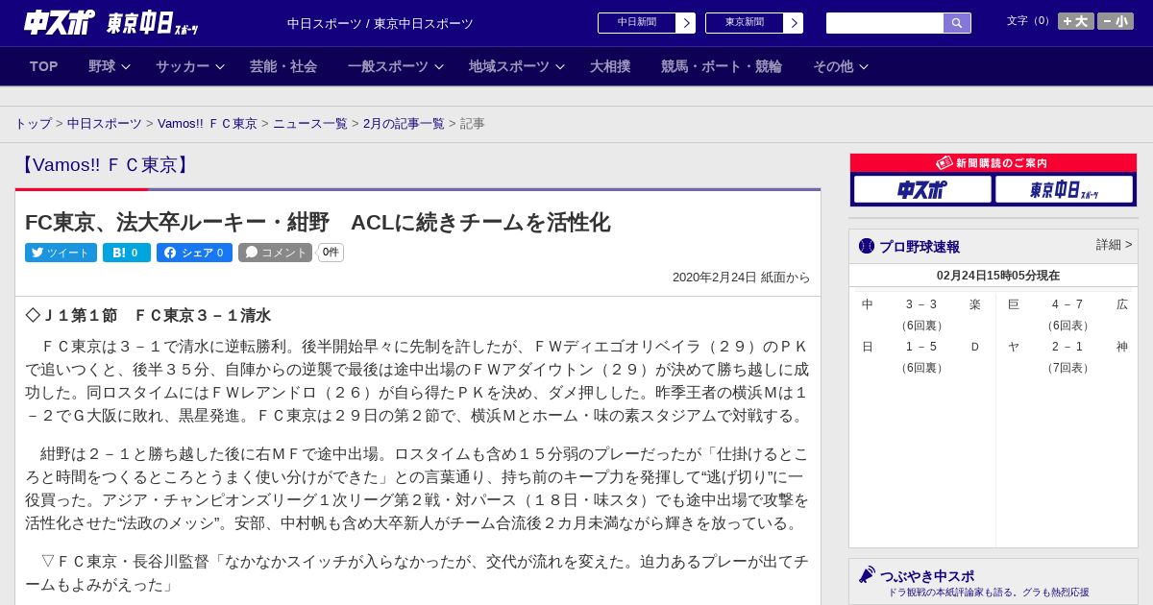Click トップ breadcrumb link
Screen dimensions: 1153x605
[x=34, y=124]
